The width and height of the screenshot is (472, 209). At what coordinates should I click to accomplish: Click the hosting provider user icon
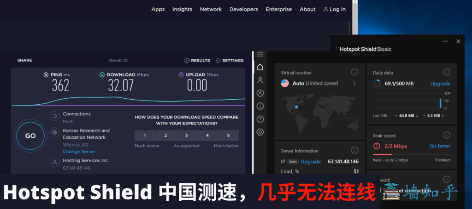[54, 163]
